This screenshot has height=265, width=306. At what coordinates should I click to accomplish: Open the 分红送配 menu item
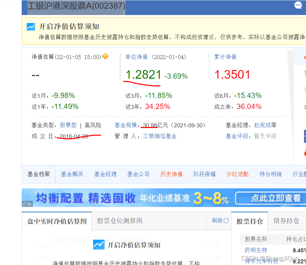[238, 174]
